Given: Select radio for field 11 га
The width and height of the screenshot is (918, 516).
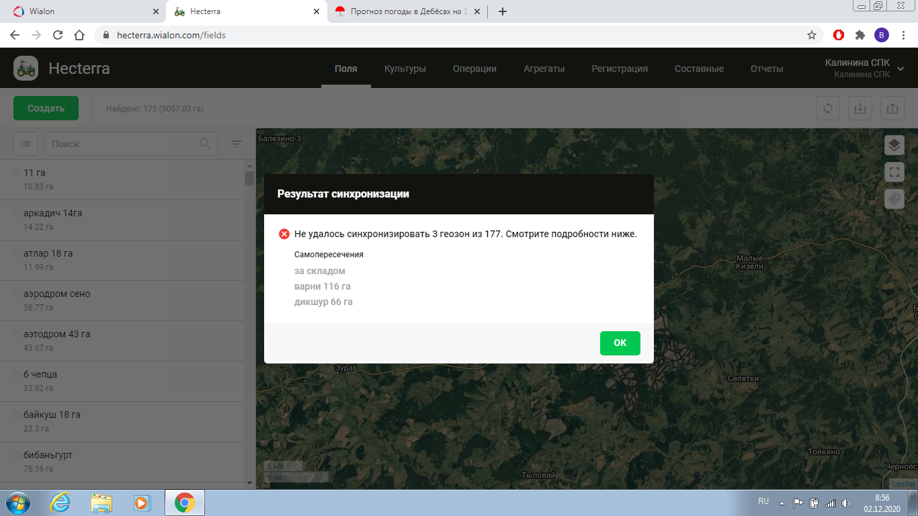Looking at the screenshot, I should [x=17, y=173].
